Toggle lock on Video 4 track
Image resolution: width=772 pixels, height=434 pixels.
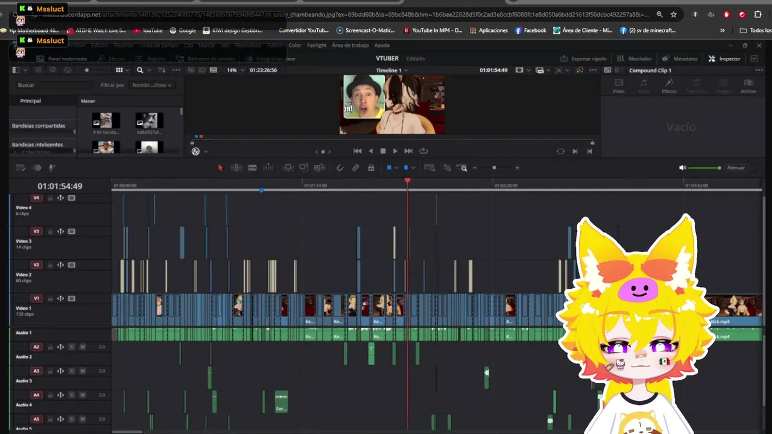click(x=51, y=198)
